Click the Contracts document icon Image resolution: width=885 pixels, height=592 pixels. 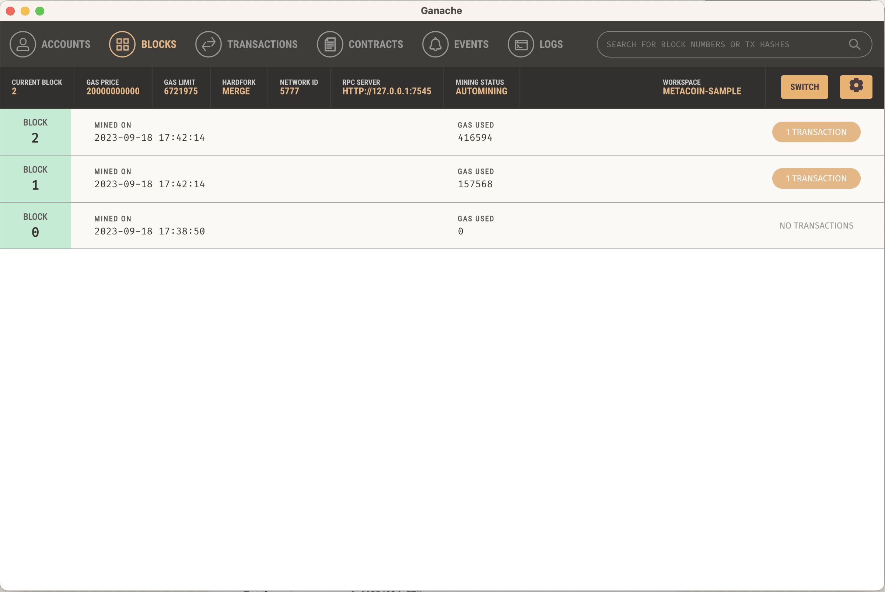pos(330,44)
